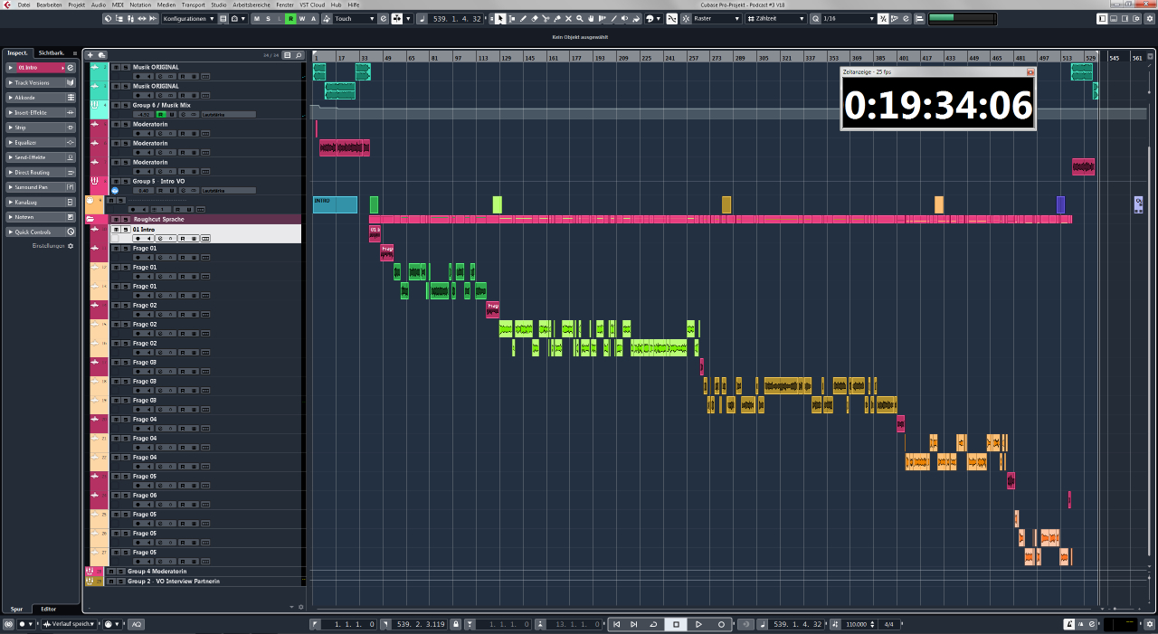Toggle global Mute (M) in toolbar
1158x634 pixels.
257,19
